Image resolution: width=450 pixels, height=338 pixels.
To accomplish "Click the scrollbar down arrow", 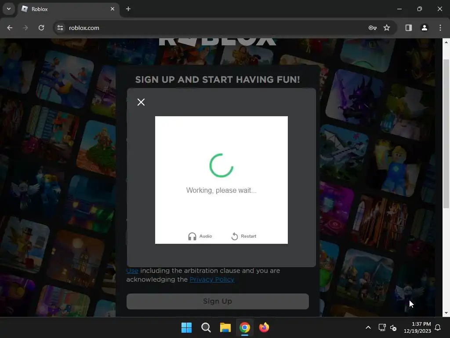I will tap(446, 313).
